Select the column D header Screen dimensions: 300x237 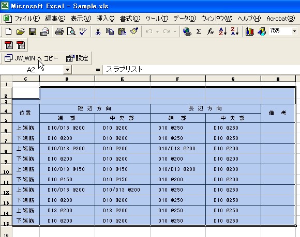click(67, 79)
